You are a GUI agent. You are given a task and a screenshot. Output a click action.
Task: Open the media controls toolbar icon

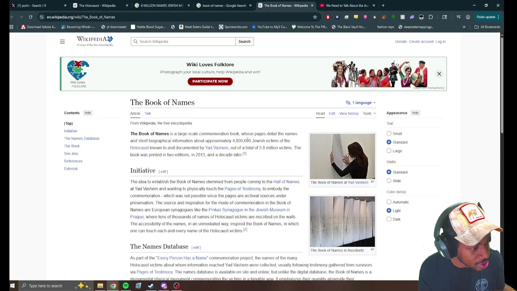tap(458, 17)
